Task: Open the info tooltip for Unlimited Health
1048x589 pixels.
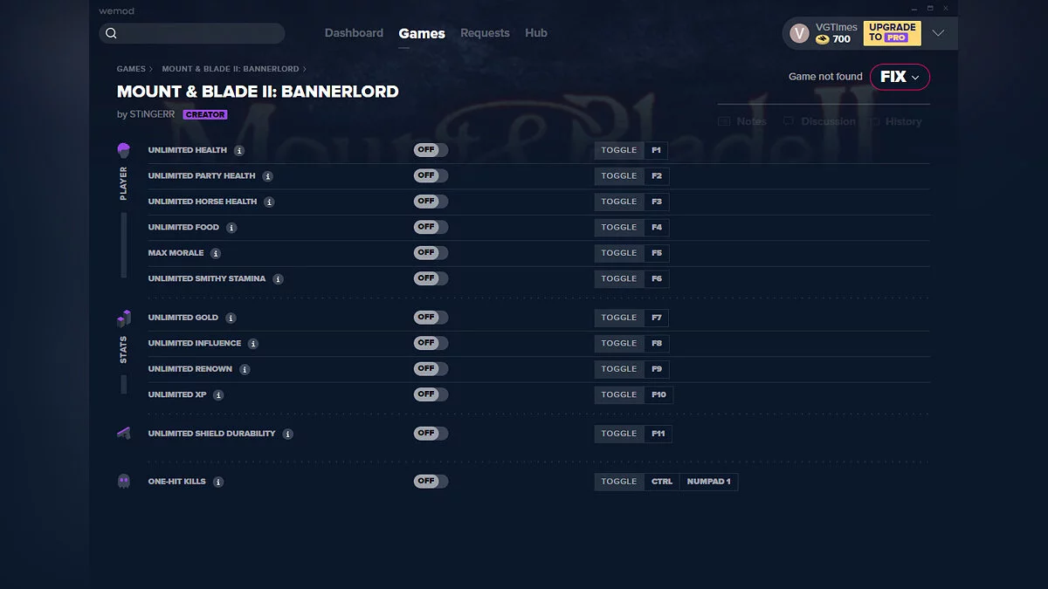Action: click(239, 149)
